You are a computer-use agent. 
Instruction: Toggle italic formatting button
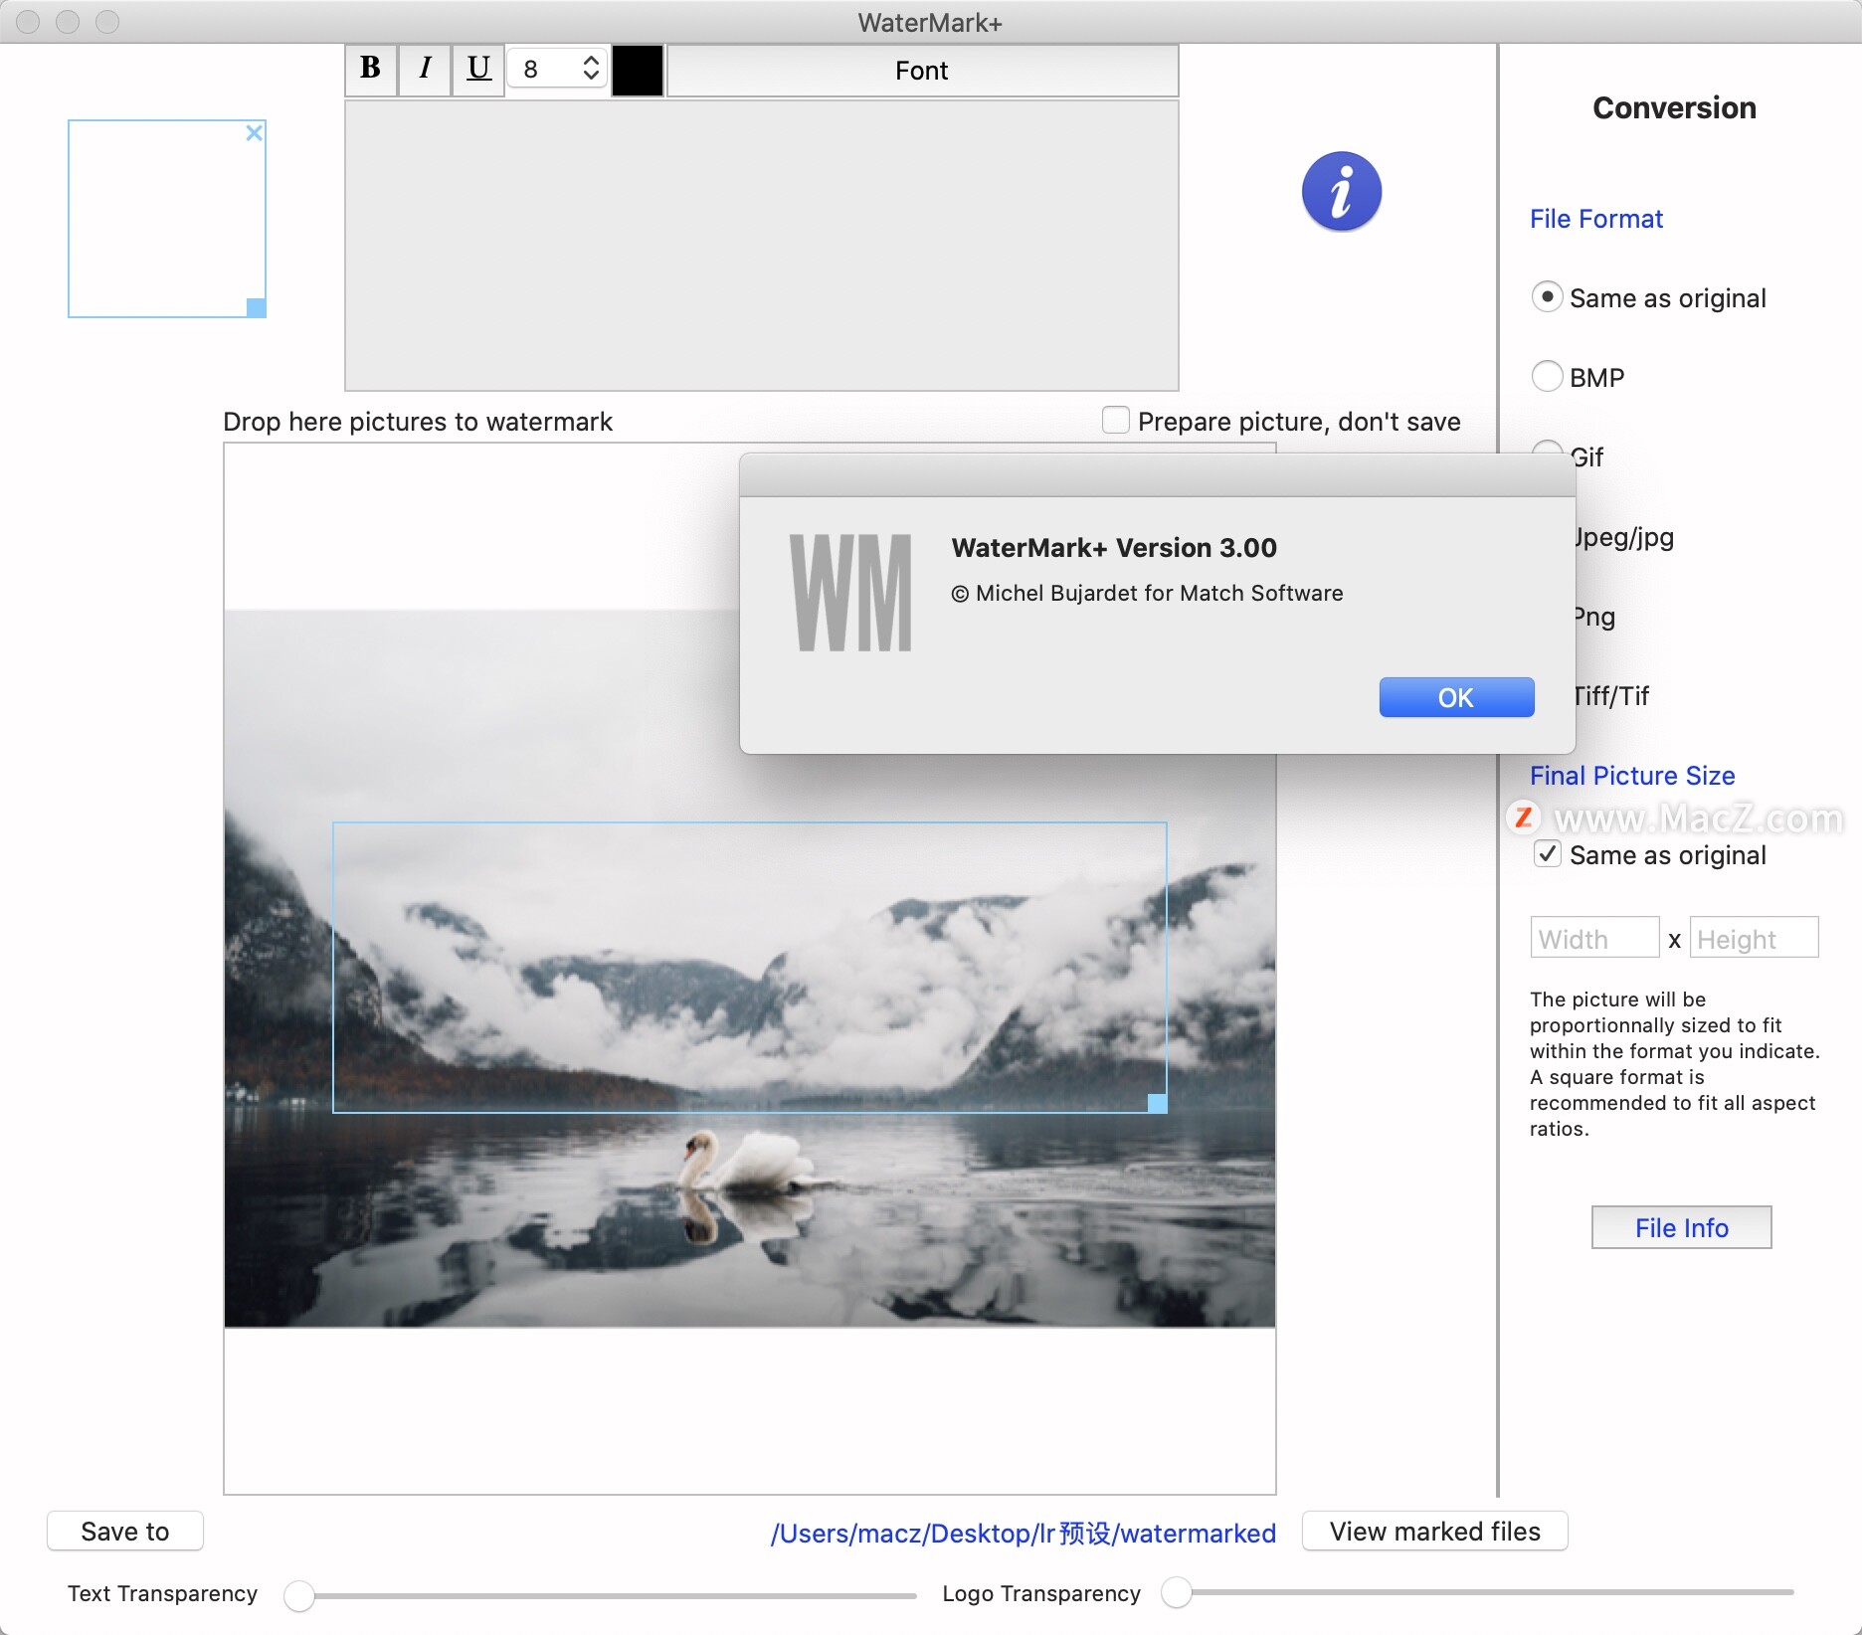coord(425,70)
